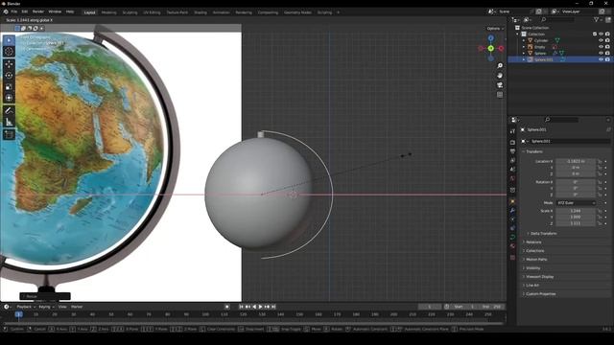Open the Output properties tab
The height and width of the screenshot is (345, 614).
(x=512, y=151)
